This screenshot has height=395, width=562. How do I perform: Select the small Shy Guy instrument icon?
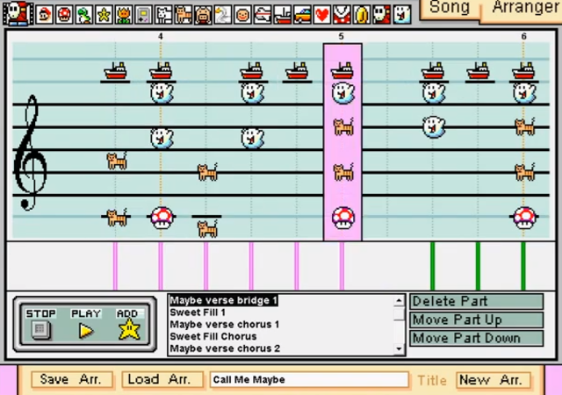tap(381, 15)
